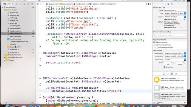Open the Indent Using Spaces dropdown

point(175,60)
